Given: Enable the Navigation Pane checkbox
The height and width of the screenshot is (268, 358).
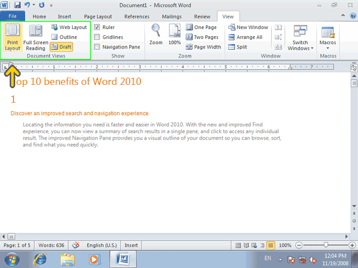Looking at the screenshot, I should click(97, 47).
